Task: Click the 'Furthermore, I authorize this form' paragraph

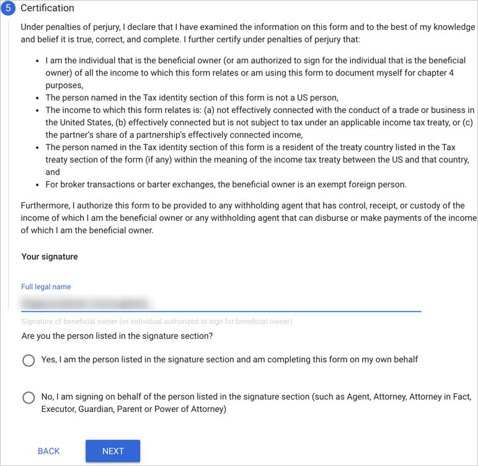Action: [248, 218]
